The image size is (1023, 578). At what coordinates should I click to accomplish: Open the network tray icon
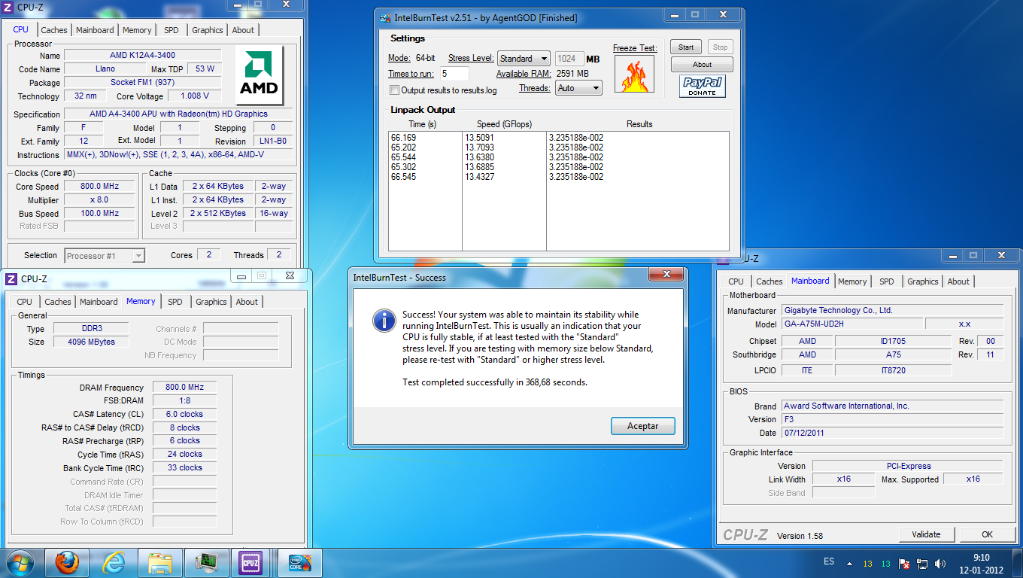[921, 564]
